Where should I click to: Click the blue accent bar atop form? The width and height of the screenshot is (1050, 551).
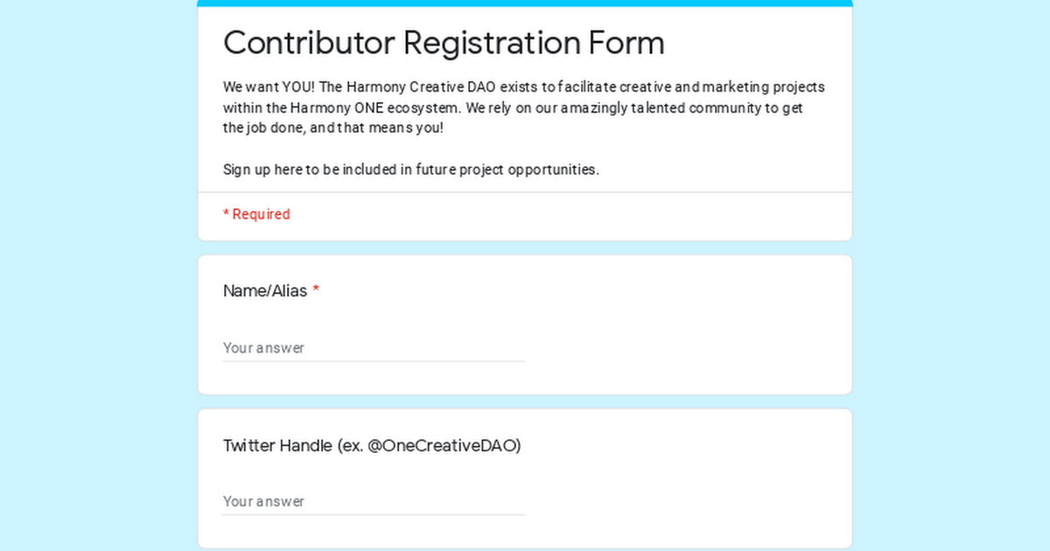point(525,3)
